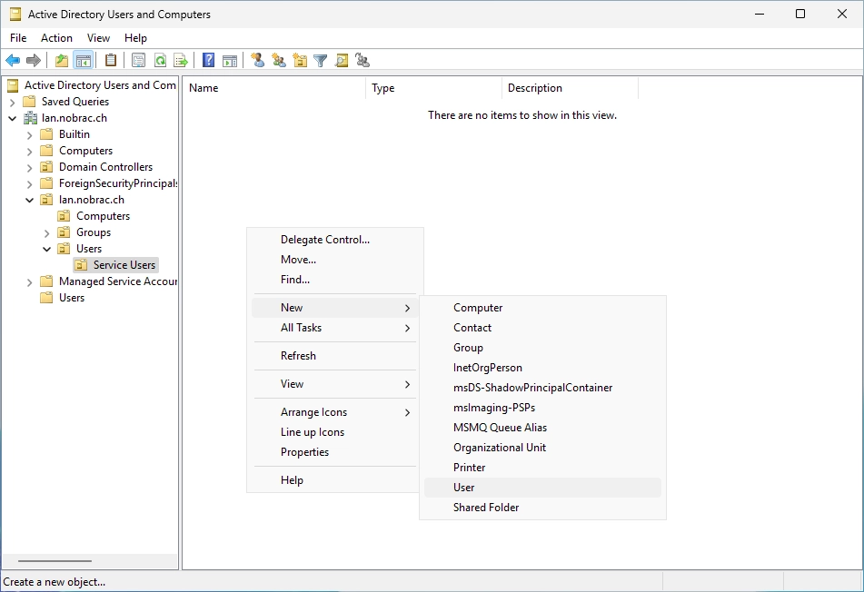Click the Export List toolbar icon
This screenshot has width=864, height=592.
point(181,60)
